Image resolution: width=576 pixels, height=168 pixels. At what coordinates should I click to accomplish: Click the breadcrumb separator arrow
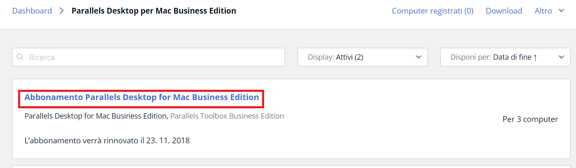point(62,11)
